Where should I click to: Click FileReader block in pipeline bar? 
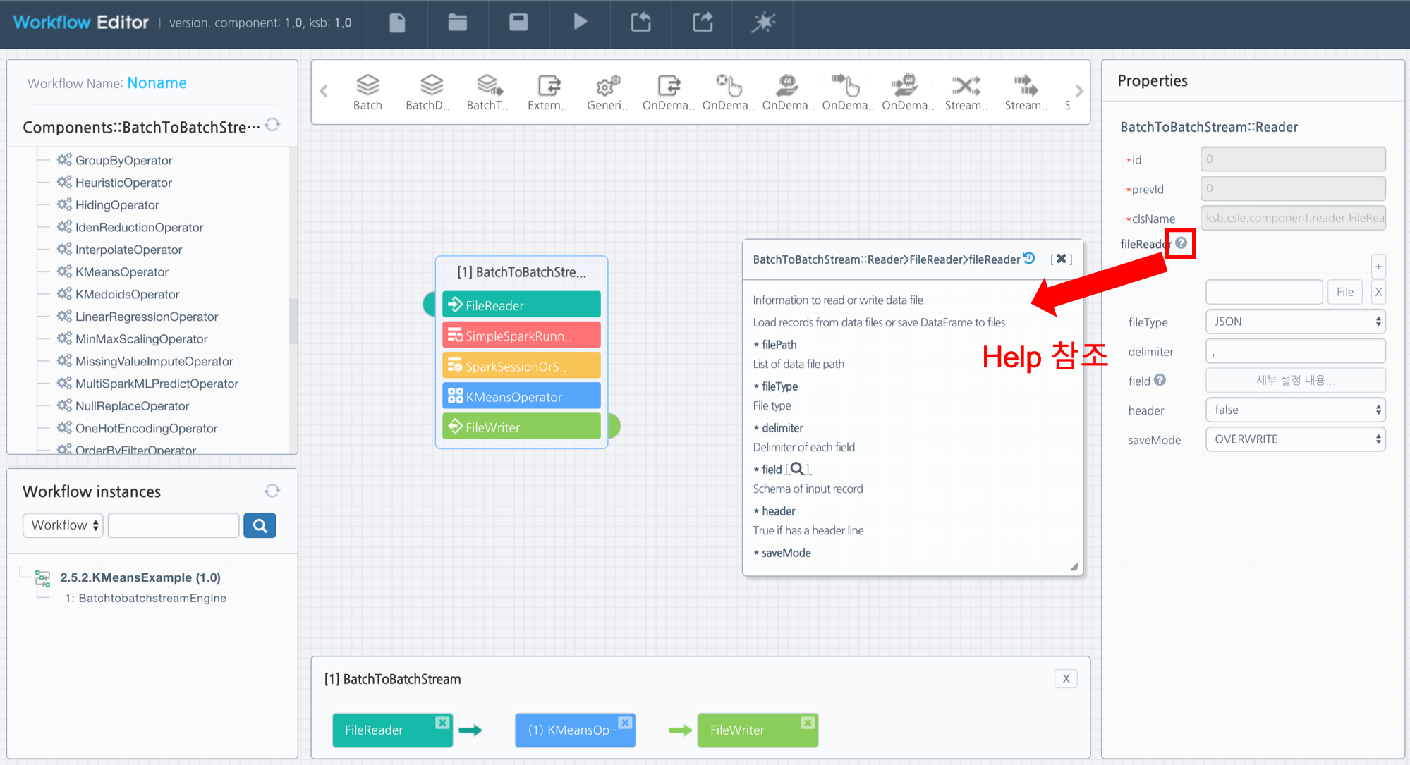tap(392, 730)
